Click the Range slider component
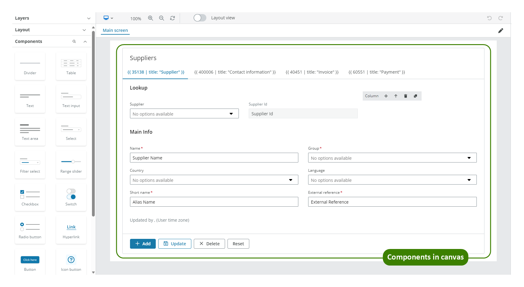Screen dimensions: 524x287 (71, 164)
